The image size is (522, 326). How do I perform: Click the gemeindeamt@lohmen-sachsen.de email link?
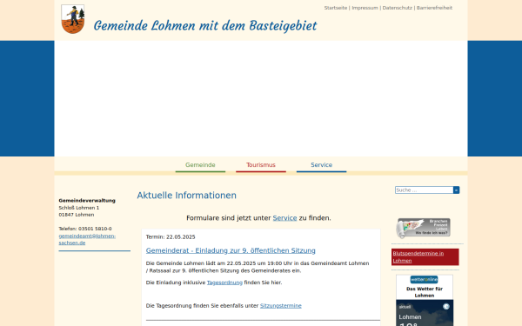tap(87, 240)
